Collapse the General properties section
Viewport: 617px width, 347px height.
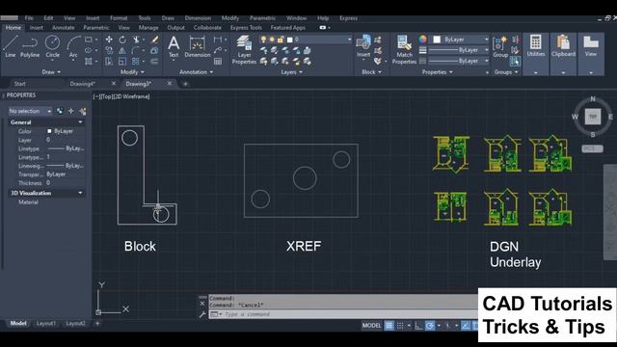coord(80,122)
